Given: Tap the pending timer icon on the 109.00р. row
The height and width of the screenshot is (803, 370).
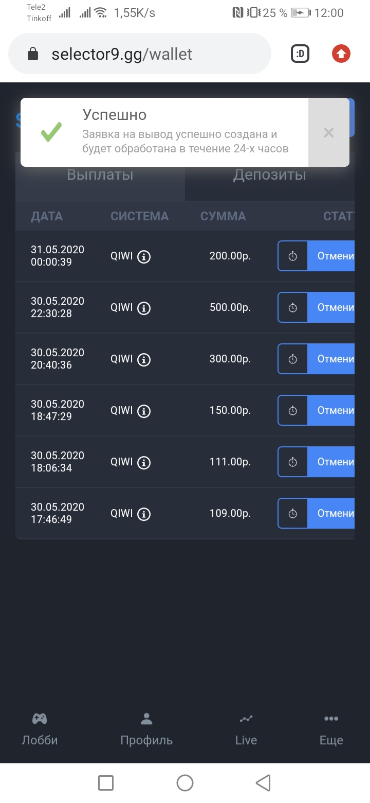Looking at the screenshot, I should point(293,513).
